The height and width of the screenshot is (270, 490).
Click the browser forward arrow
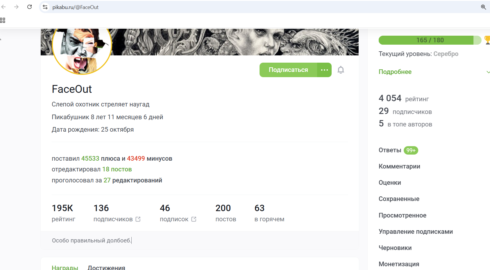(16, 7)
